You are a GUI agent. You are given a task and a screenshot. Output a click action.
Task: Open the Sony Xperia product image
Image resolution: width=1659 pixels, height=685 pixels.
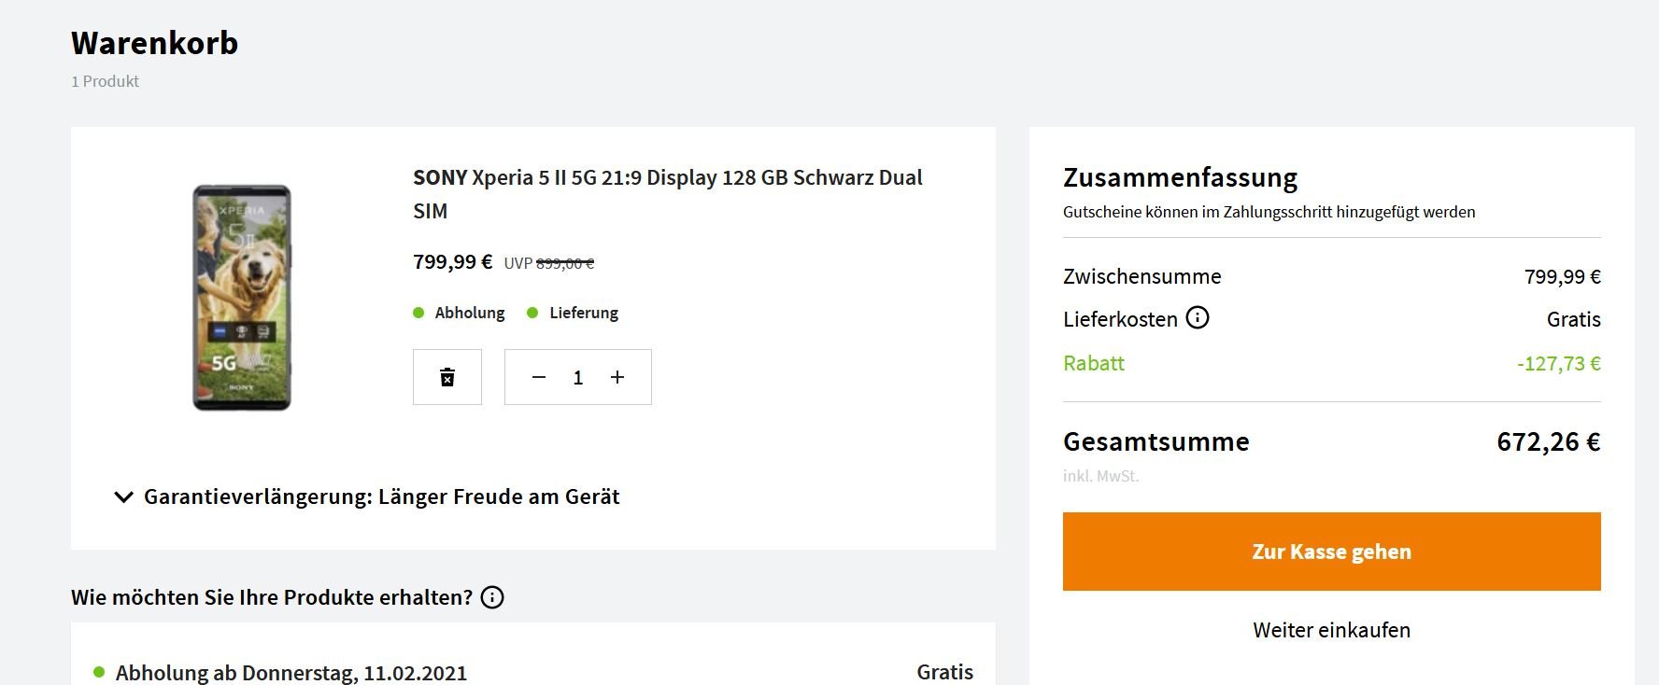[x=242, y=298]
